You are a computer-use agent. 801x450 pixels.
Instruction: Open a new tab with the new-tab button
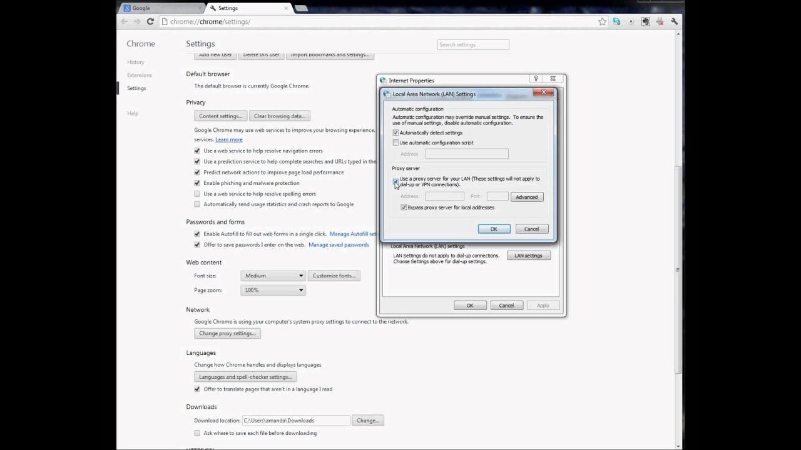[x=300, y=8]
